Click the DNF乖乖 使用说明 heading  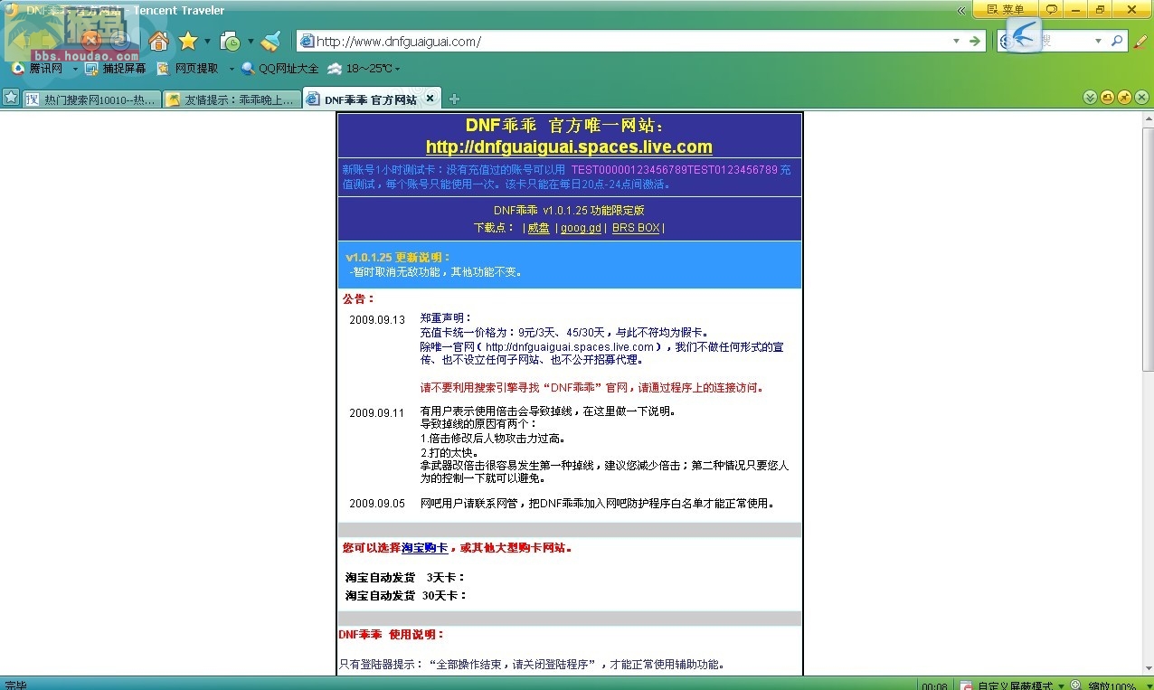pyautogui.click(x=392, y=635)
